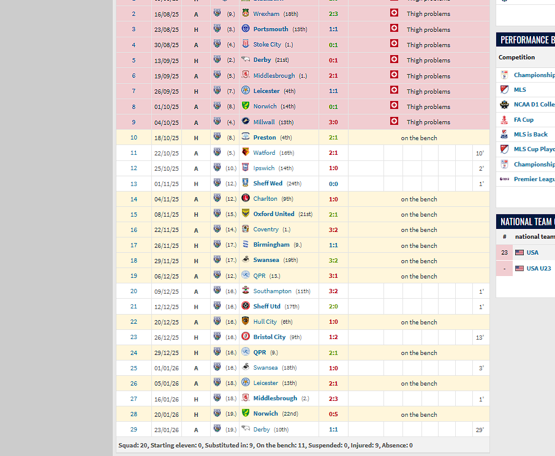Screen dimensions: 555x456
Task: Click the 1:0 score in Ipswich row
Action: click(333, 168)
